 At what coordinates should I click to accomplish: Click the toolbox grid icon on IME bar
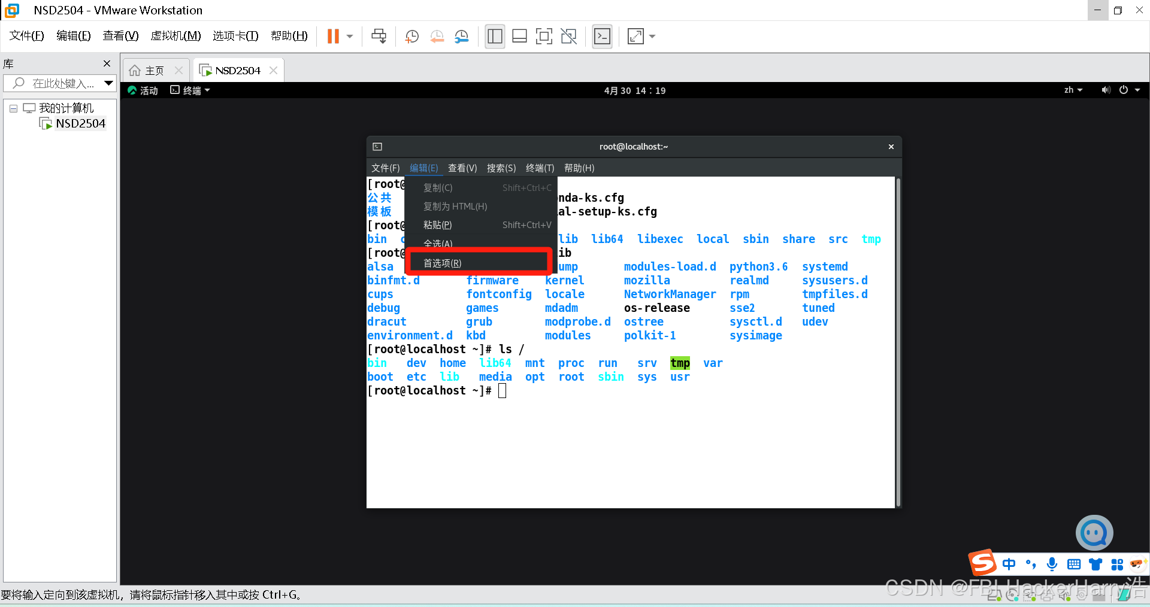[x=1117, y=564]
